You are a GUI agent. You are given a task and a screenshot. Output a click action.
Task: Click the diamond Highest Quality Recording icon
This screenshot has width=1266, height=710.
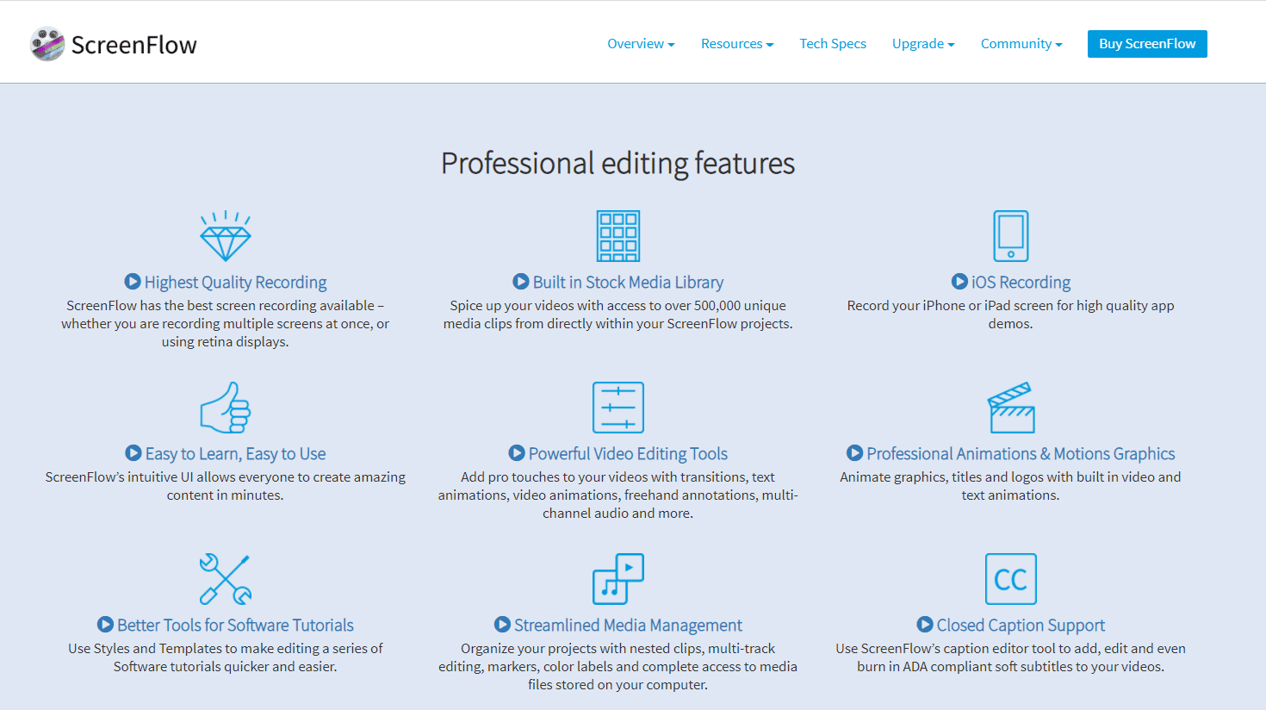[x=226, y=236]
